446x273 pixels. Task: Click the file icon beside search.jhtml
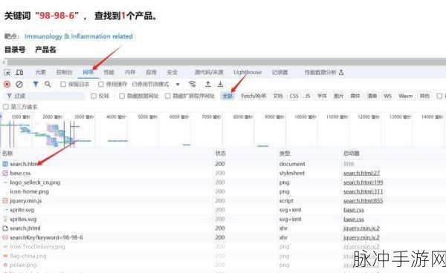tap(5, 228)
